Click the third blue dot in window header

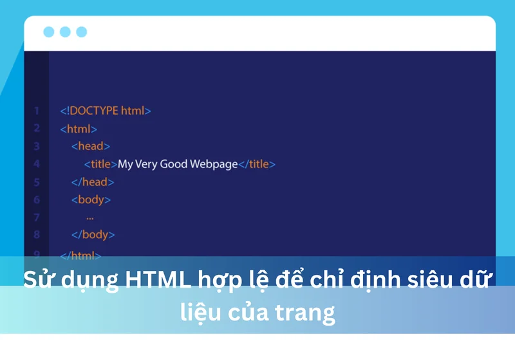point(82,32)
